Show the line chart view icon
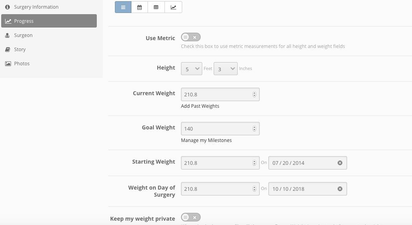 click(173, 7)
